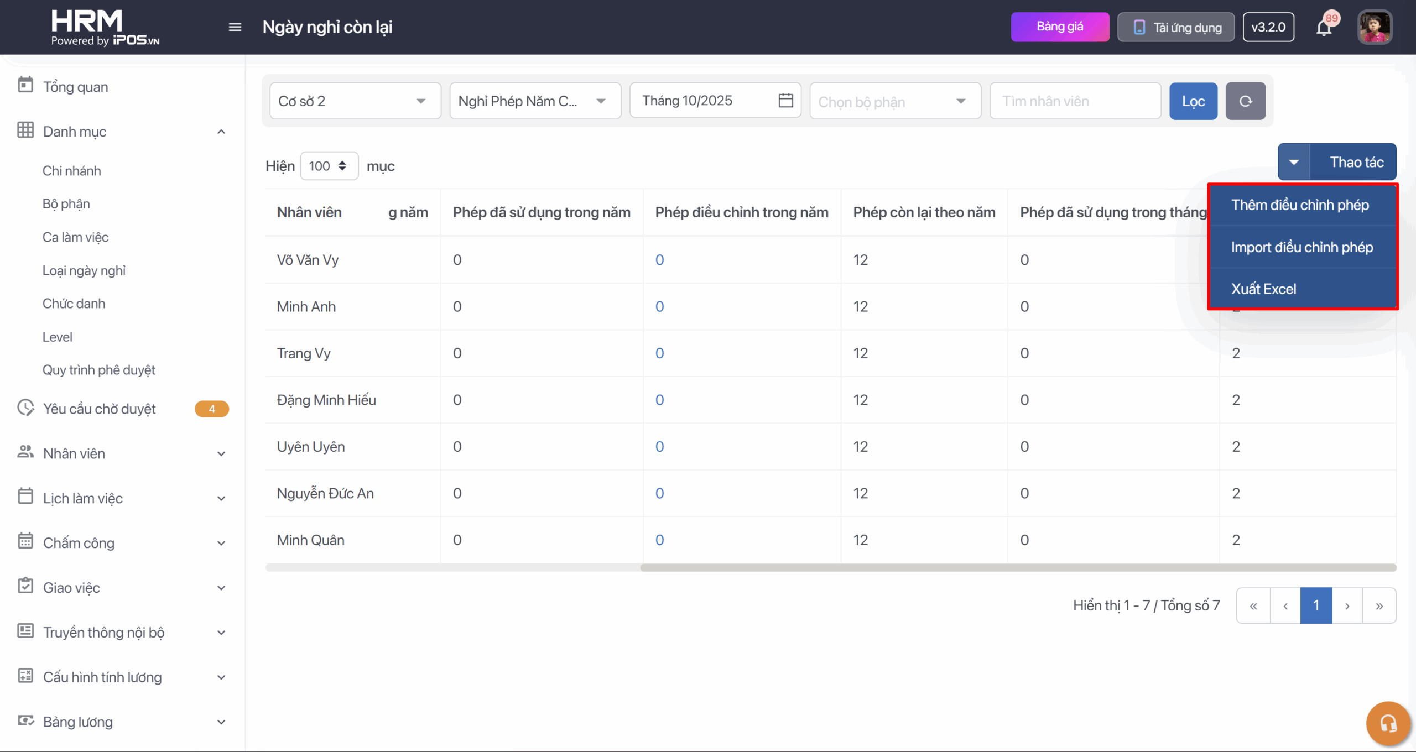Image resolution: width=1416 pixels, height=752 pixels.
Task: Click the Tổng quan sidebar icon
Action: coord(25,86)
